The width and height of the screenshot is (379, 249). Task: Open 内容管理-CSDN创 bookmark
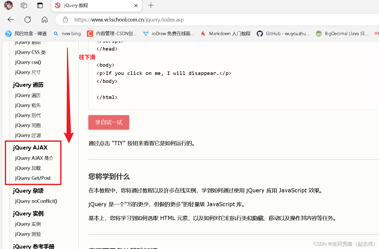click(x=112, y=34)
